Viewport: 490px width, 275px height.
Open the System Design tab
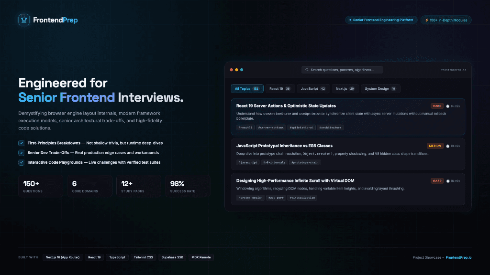tap(380, 88)
